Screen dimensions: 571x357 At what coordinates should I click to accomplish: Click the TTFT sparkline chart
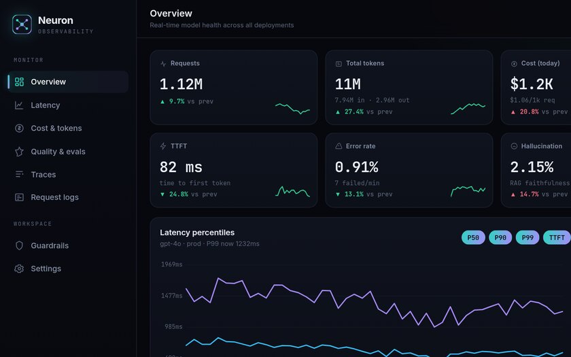[x=292, y=191]
